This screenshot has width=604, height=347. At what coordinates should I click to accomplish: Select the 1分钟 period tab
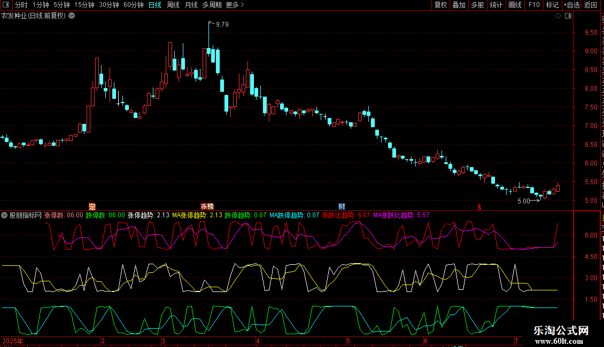point(41,5)
